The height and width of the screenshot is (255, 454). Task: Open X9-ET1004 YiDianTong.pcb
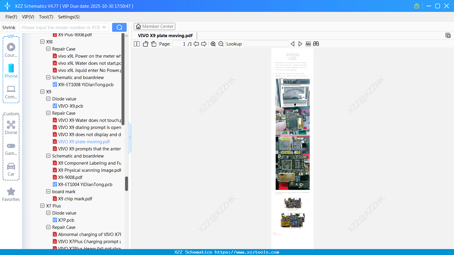coord(85,185)
